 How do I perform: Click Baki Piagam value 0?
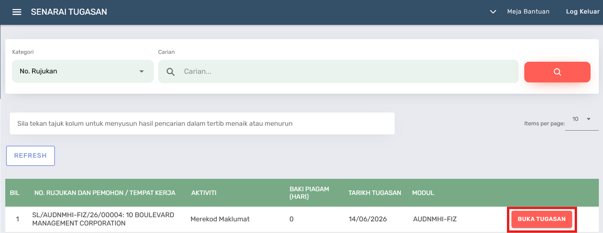pos(292,219)
